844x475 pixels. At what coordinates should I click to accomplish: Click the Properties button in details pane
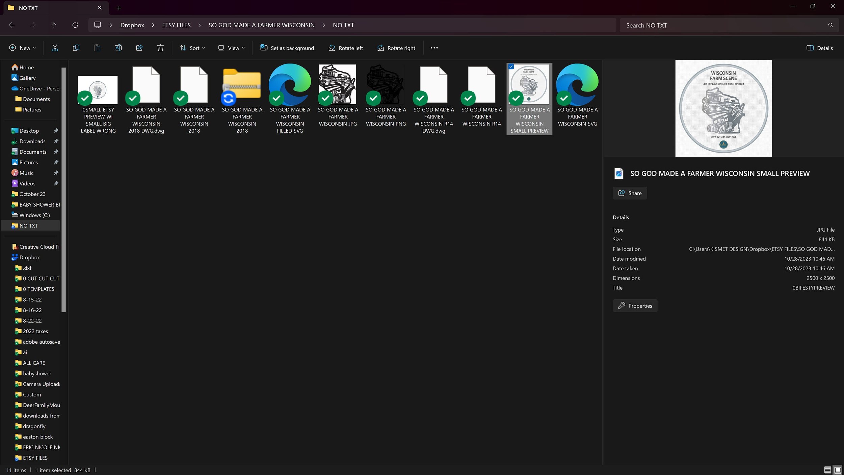point(635,306)
